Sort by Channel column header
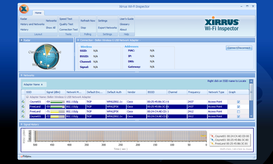273x164 pixels. point(177,92)
